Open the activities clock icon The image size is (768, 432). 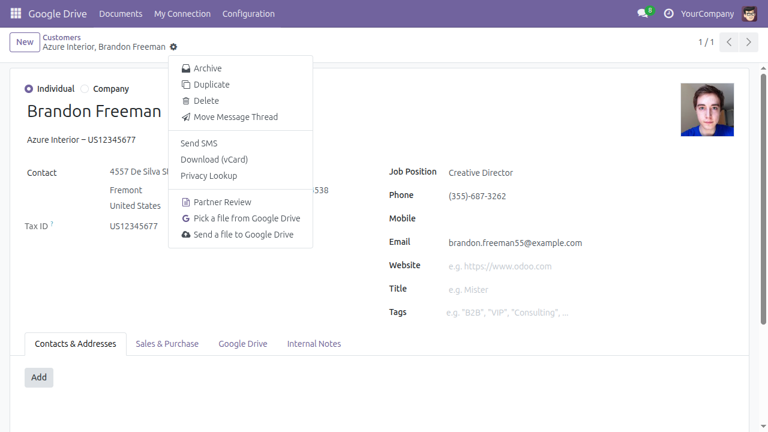pos(668,13)
